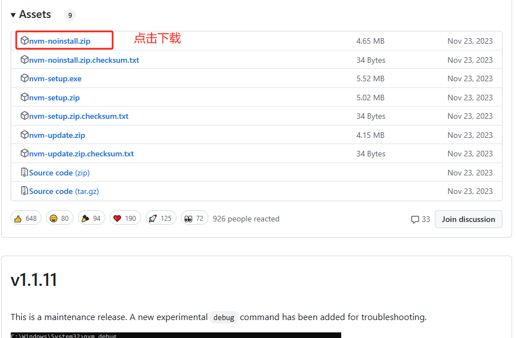Select the 4.65 MB size value
The width and height of the screenshot is (516, 338).
click(370, 41)
